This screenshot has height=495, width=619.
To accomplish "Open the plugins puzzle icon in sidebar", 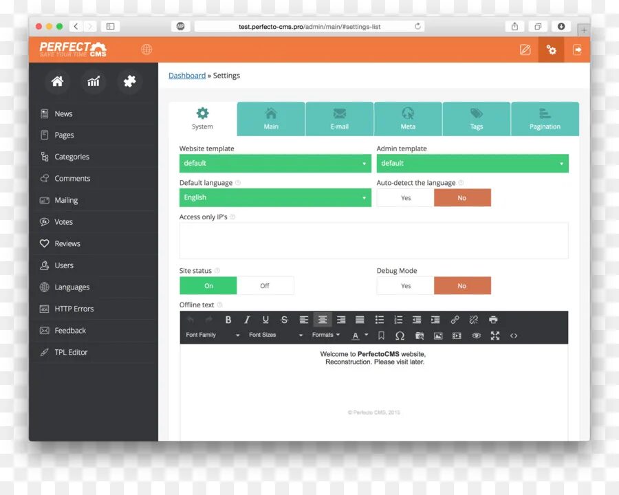I will (129, 81).
